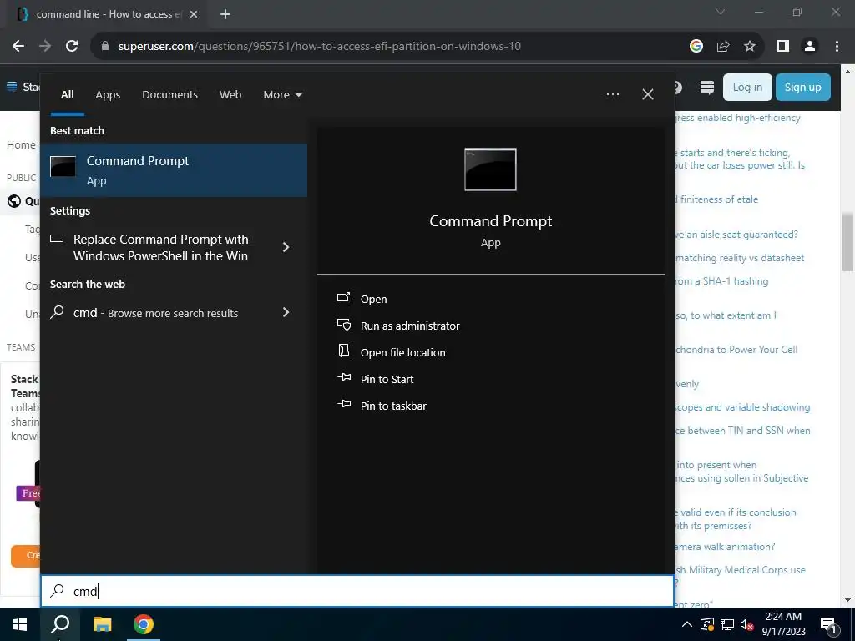The width and height of the screenshot is (855, 641).
Task: Click the Open action icon
Action: (x=343, y=298)
